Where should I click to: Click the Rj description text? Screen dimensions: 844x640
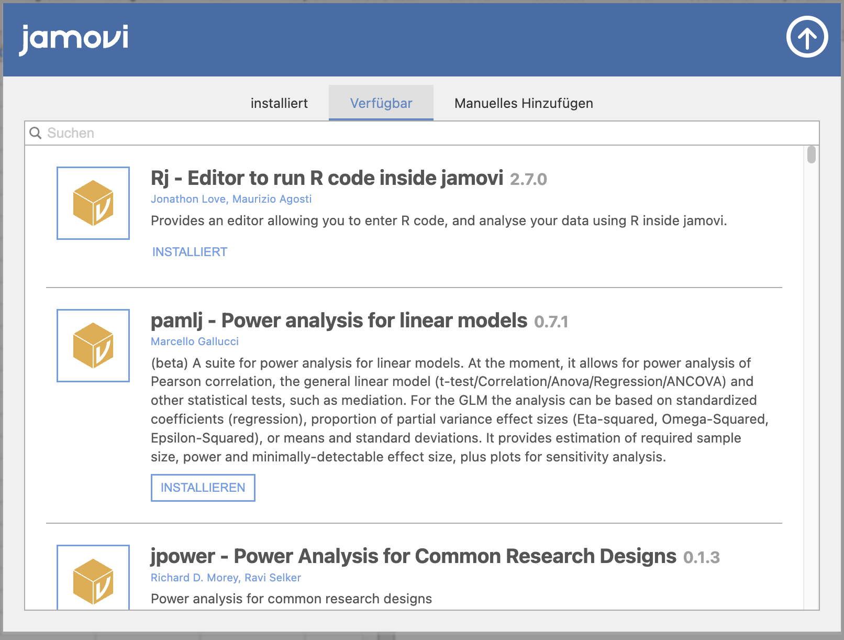click(x=439, y=220)
